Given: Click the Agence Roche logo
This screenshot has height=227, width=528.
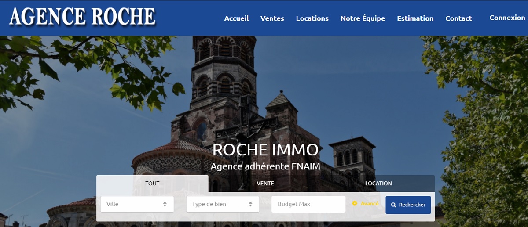Looking at the screenshot, I should point(82,17).
